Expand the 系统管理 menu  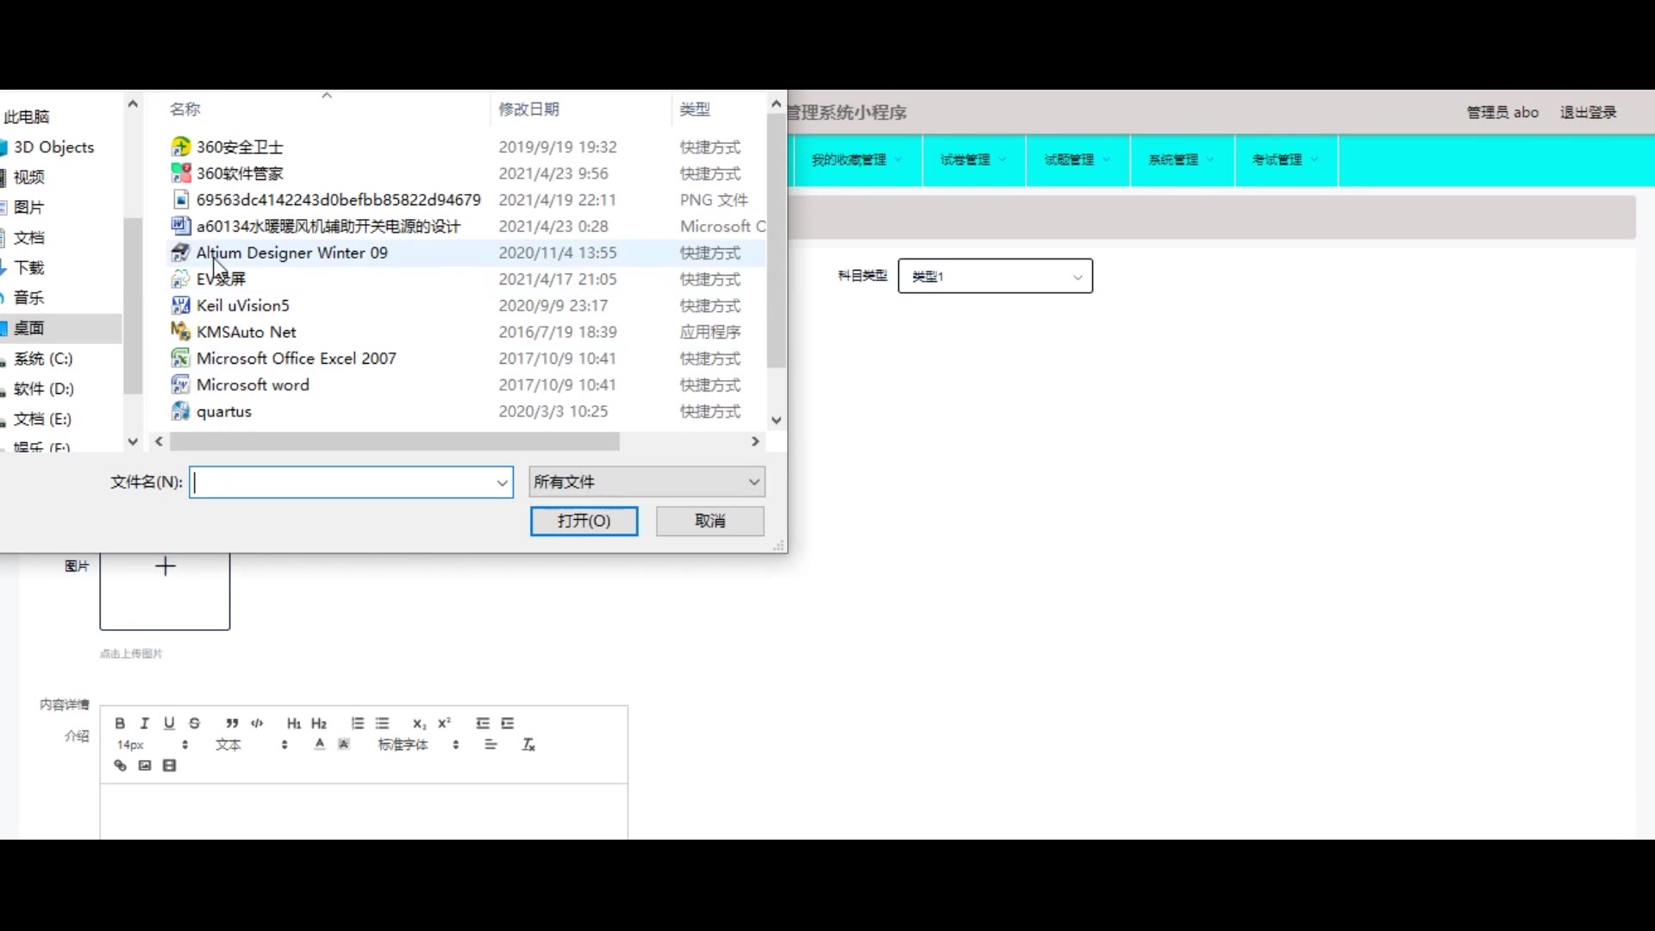pyautogui.click(x=1182, y=159)
